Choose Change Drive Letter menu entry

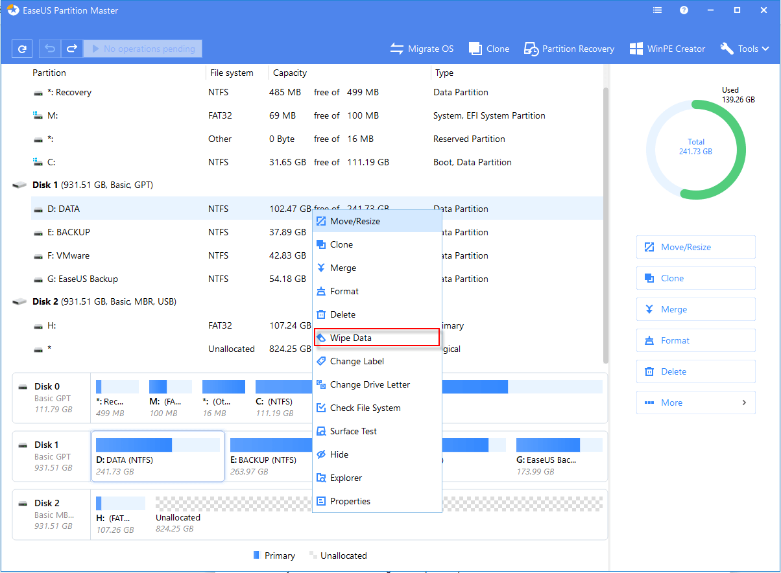point(377,384)
